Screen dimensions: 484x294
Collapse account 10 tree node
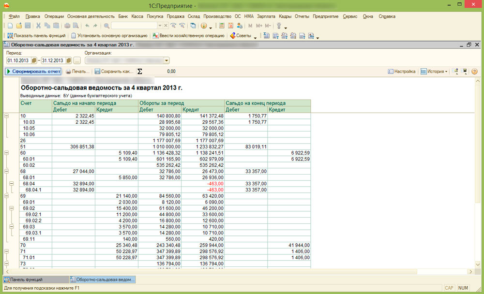6,116
